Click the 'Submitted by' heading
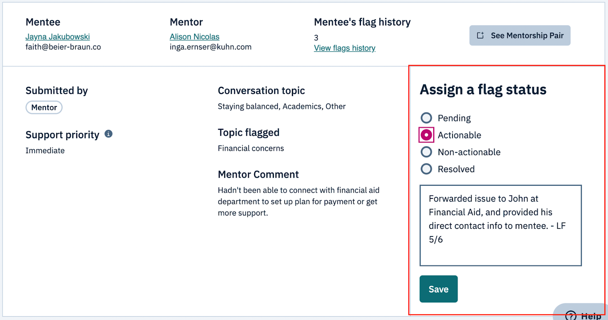The width and height of the screenshot is (608, 320). 57,90
